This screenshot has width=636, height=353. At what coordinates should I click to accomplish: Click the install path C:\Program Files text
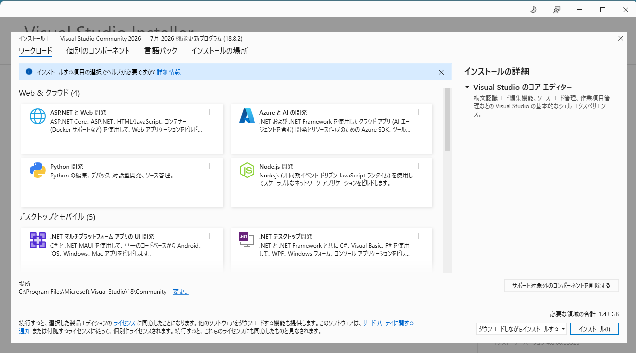[x=93, y=292]
